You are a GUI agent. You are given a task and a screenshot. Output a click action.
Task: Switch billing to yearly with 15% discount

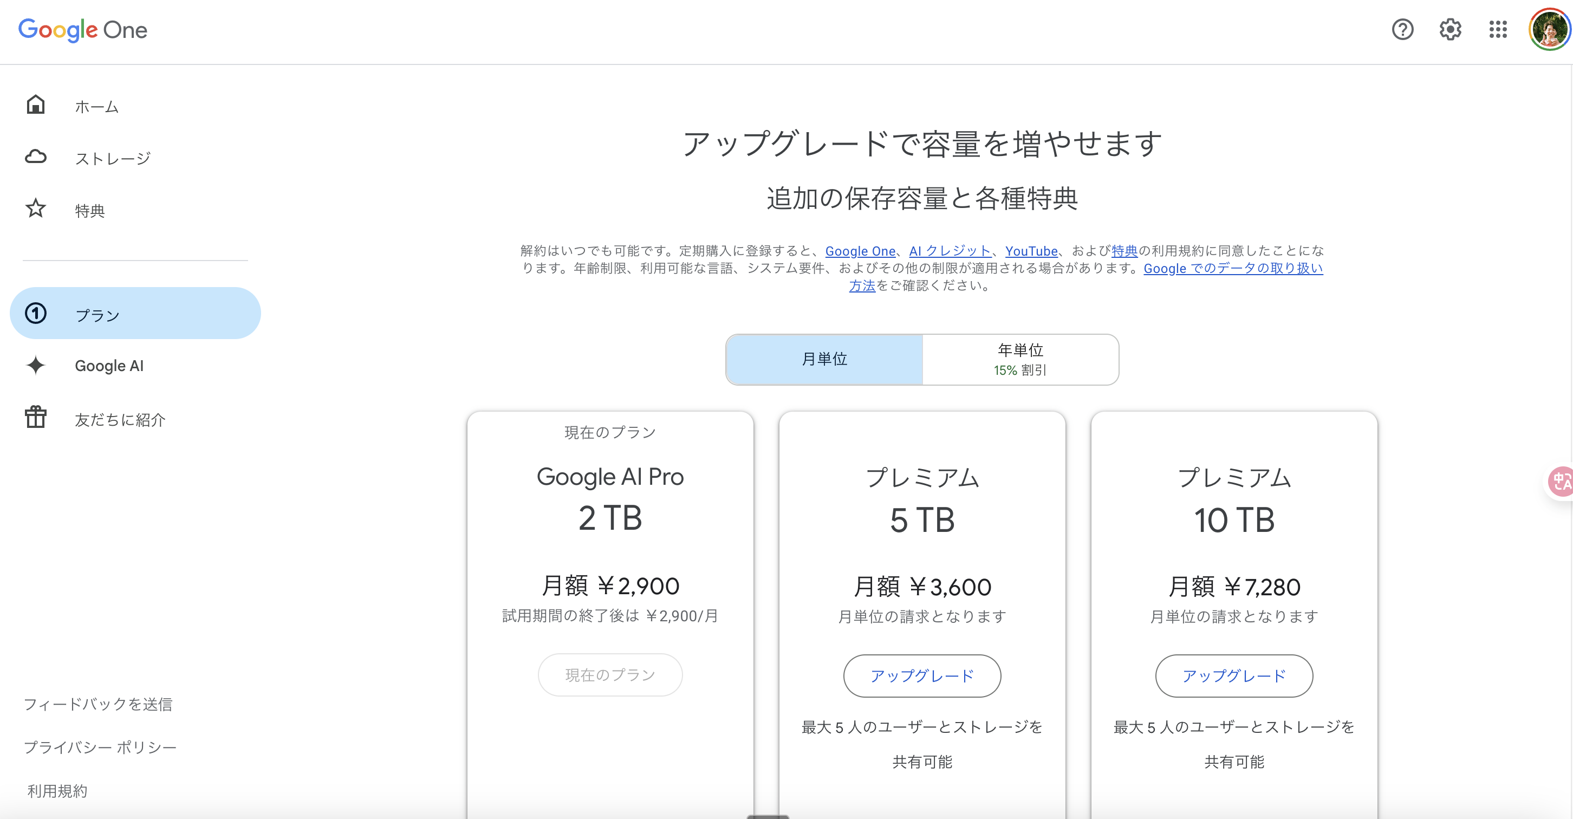tap(1020, 359)
